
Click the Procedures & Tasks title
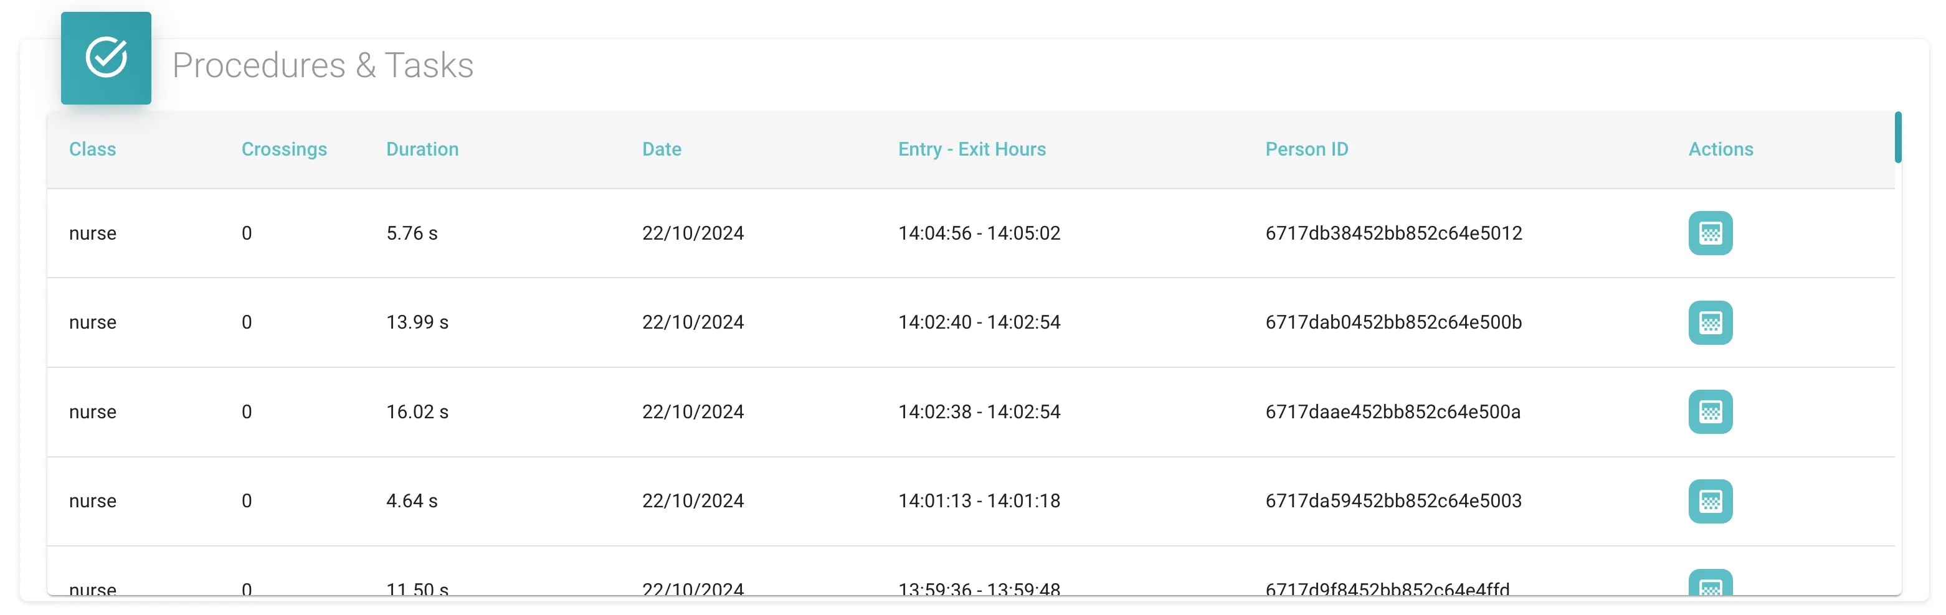pyautogui.click(x=323, y=65)
